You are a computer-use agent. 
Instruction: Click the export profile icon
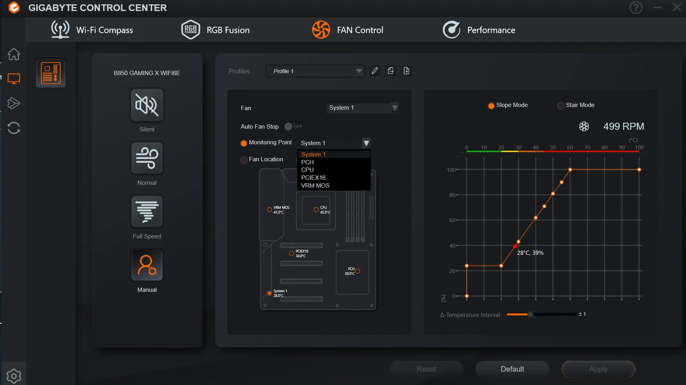pyautogui.click(x=390, y=71)
